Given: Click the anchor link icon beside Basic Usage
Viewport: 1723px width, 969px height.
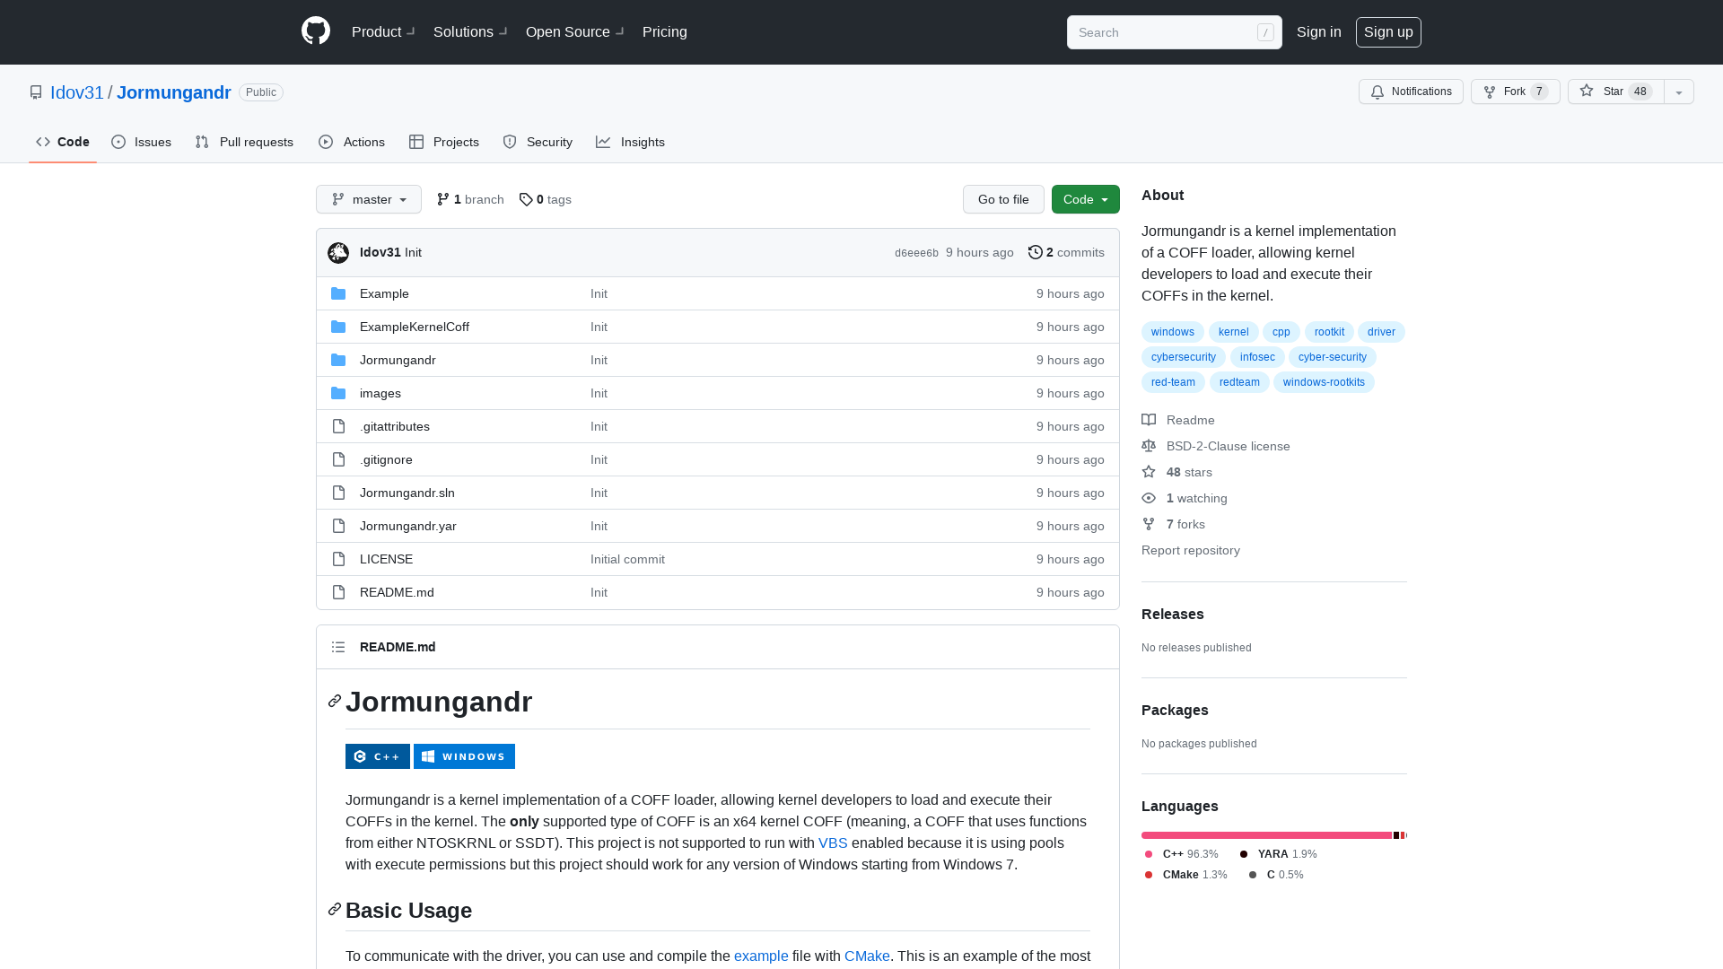Looking at the screenshot, I should 335,909.
